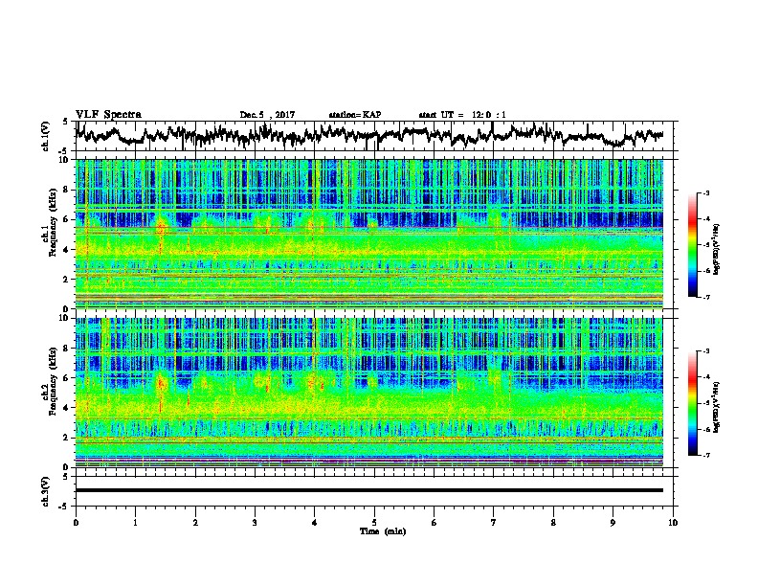Click the ch.2 spectrogram color scale bar
The width and height of the screenshot is (758, 586).
coord(693,403)
